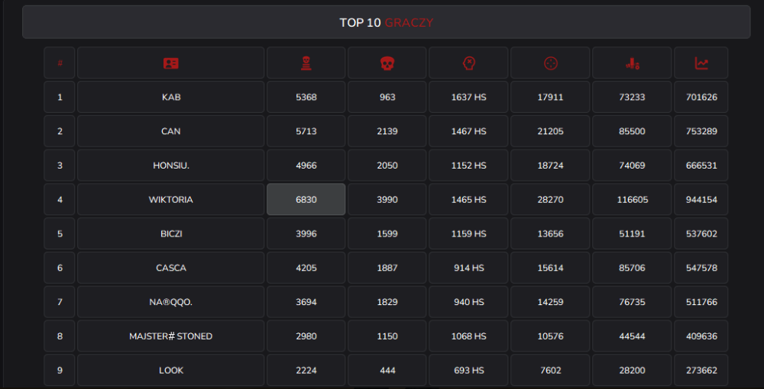This screenshot has width=764, height=389.
Task: Click the 1068 HS cell
Action: point(468,336)
